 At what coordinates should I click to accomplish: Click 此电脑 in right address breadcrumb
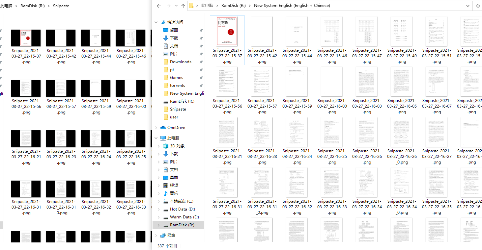click(x=207, y=6)
